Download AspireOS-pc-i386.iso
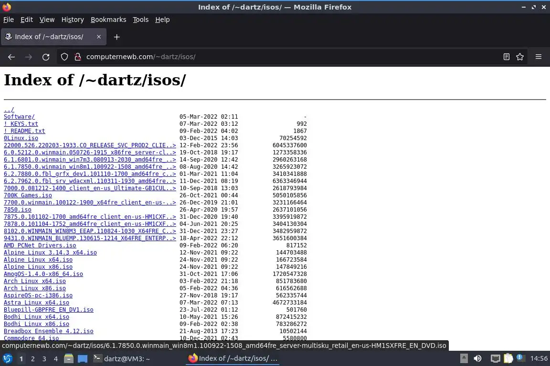 pyautogui.click(x=38, y=295)
